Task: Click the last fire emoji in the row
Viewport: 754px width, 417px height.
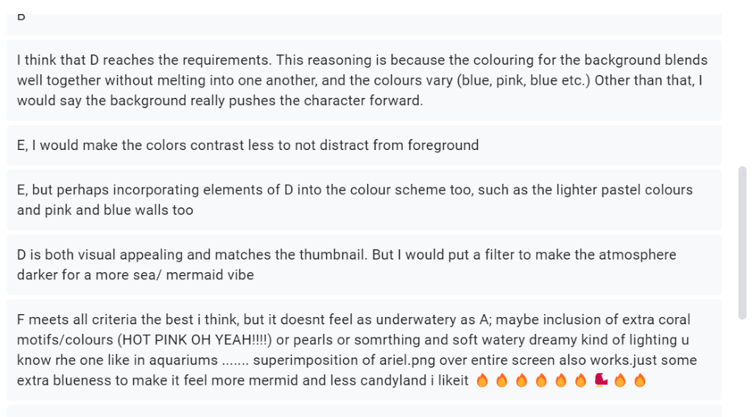Action: pyautogui.click(x=640, y=380)
